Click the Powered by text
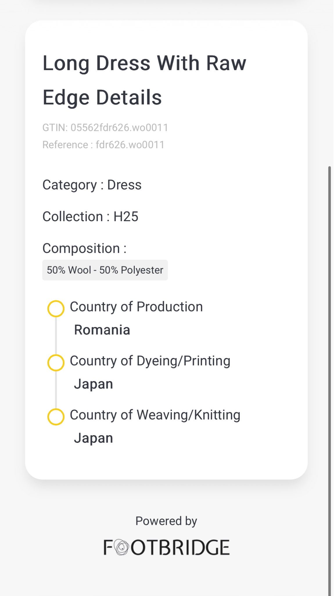The height and width of the screenshot is (596, 334). [166, 521]
